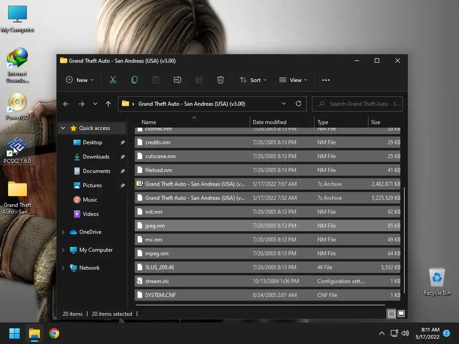Screen dimensions: 459x344
Task: Click the horizontal scrollbar under file list
Action: pyautogui.click(x=260, y=305)
